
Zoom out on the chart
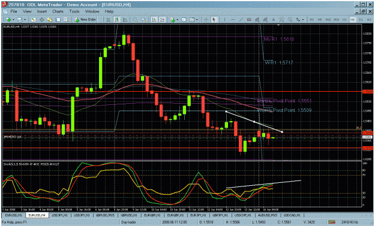point(143,20)
